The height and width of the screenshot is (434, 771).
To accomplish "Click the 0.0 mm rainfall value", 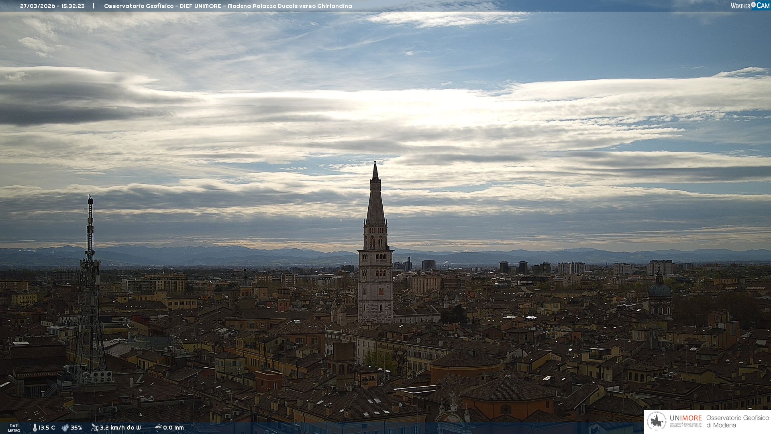I will click(173, 428).
